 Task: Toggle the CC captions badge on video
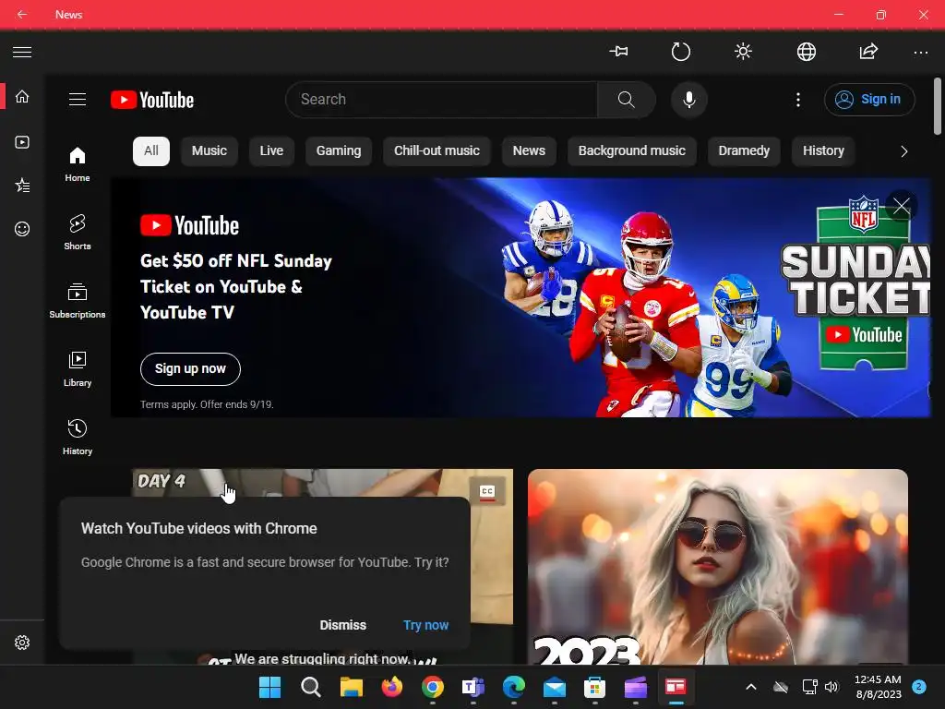(x=487, y=491)
